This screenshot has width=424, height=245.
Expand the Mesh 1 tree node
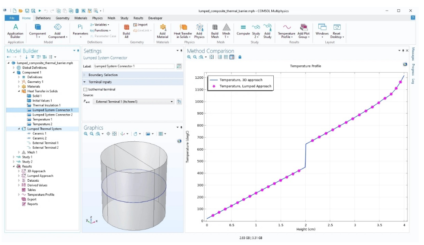point(19,152)
